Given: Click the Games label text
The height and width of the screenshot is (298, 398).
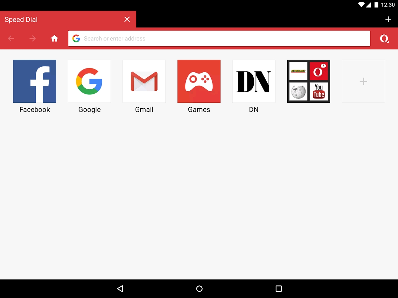Looking at the screenshot, I should point(199,110).
